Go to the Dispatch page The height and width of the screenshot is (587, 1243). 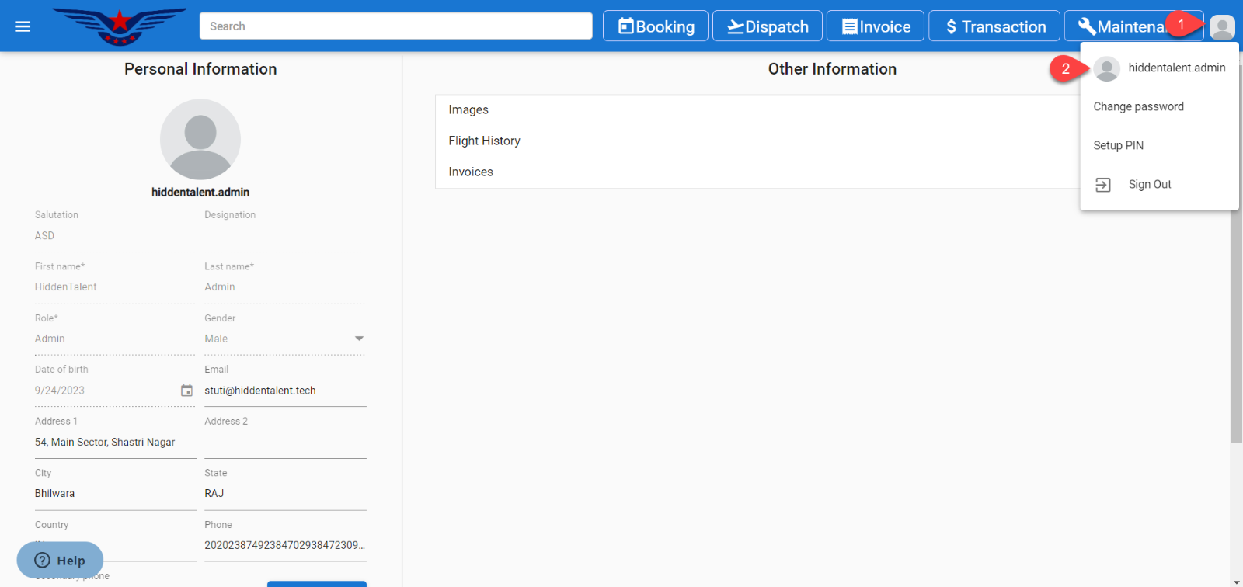point(768,26)
